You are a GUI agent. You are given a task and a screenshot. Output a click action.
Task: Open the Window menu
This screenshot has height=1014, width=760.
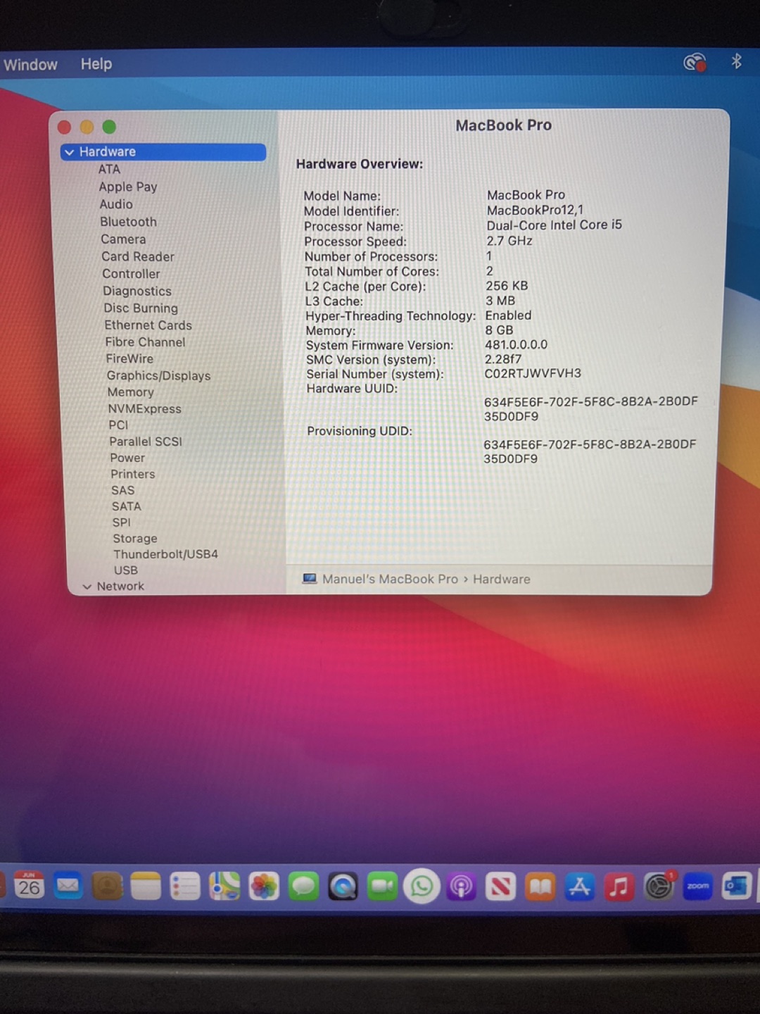[30, 65]
